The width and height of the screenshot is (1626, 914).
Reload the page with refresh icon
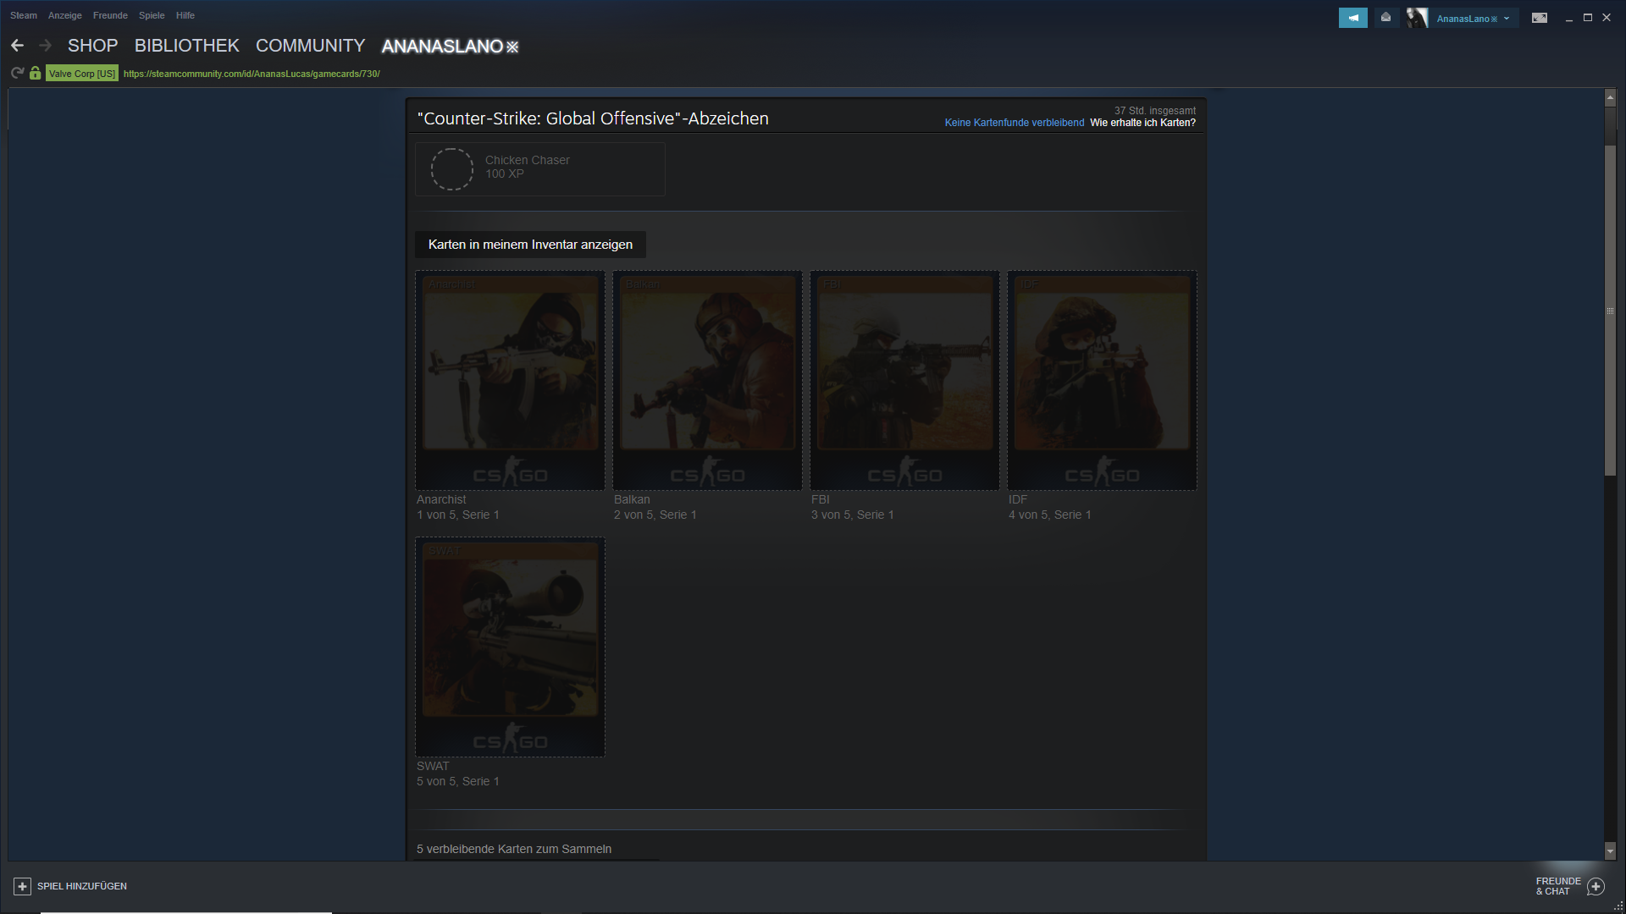pyautogui.click(x=17, y=74)
